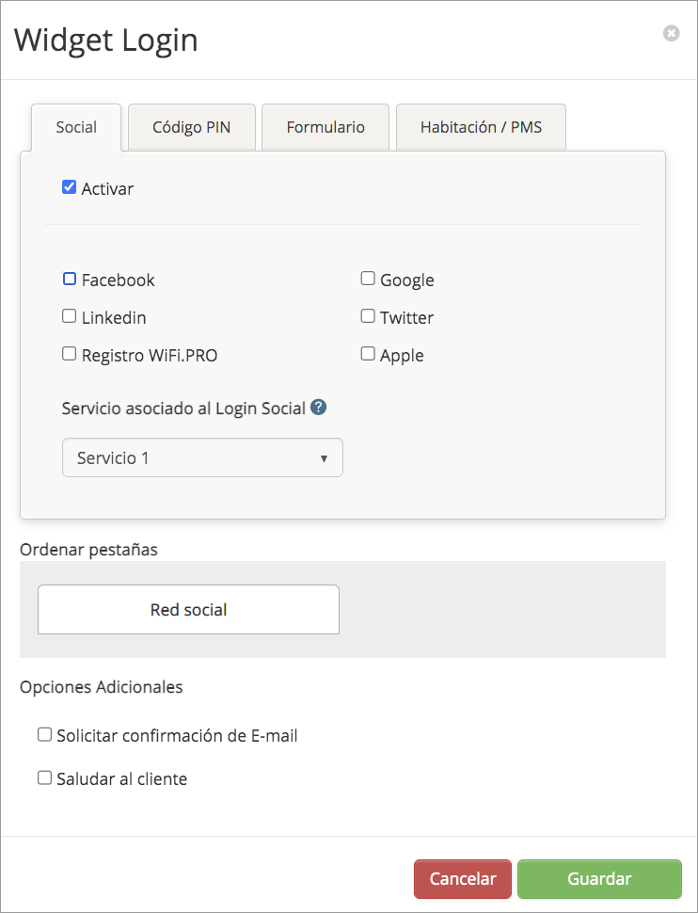
Task: Click the Servicio dropdown arrow
Action: click(x=324, y=458)
